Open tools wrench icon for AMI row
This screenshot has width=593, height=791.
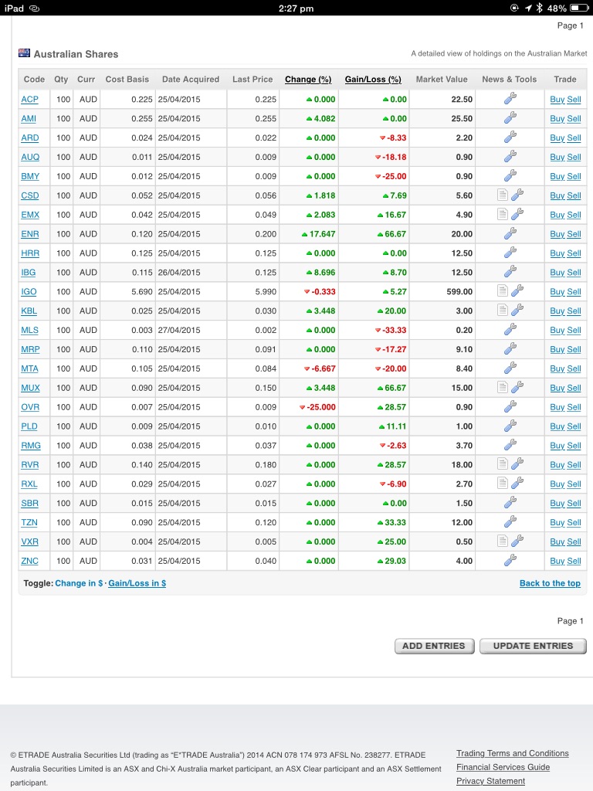tap(510, 117)
